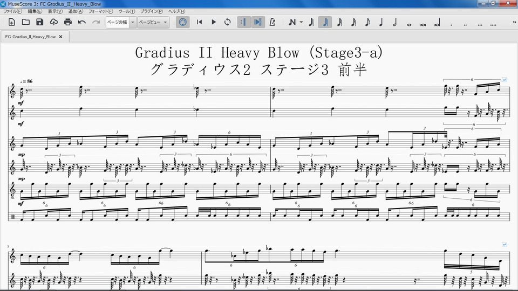Open the 表示 (View) menu
The width and height of the screenshot is (518, 291).
coord(55,11)
